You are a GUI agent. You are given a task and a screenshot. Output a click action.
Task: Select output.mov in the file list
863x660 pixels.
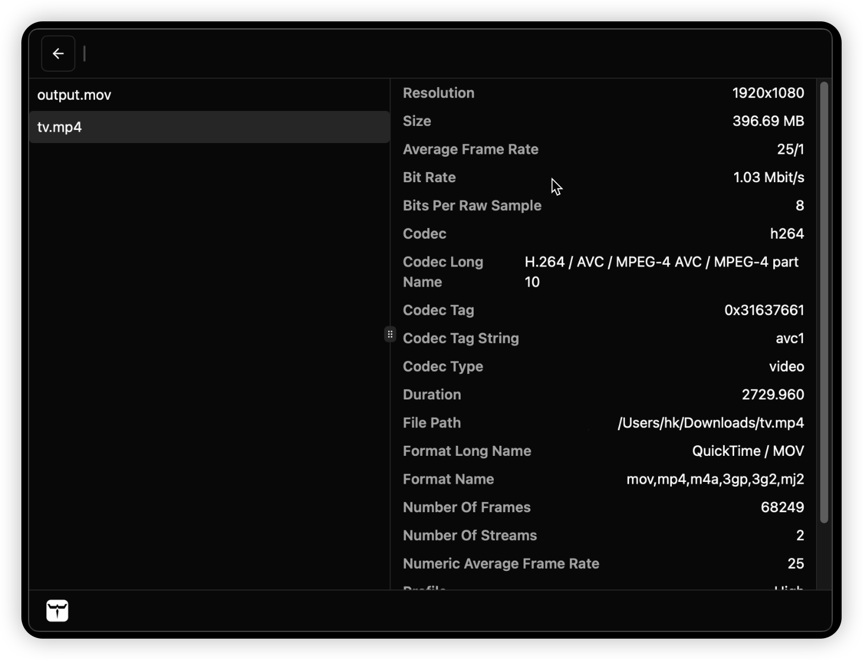tap(74, 95)
